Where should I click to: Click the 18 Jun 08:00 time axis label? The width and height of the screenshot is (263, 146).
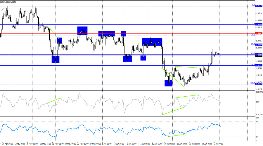coord(169,144)
